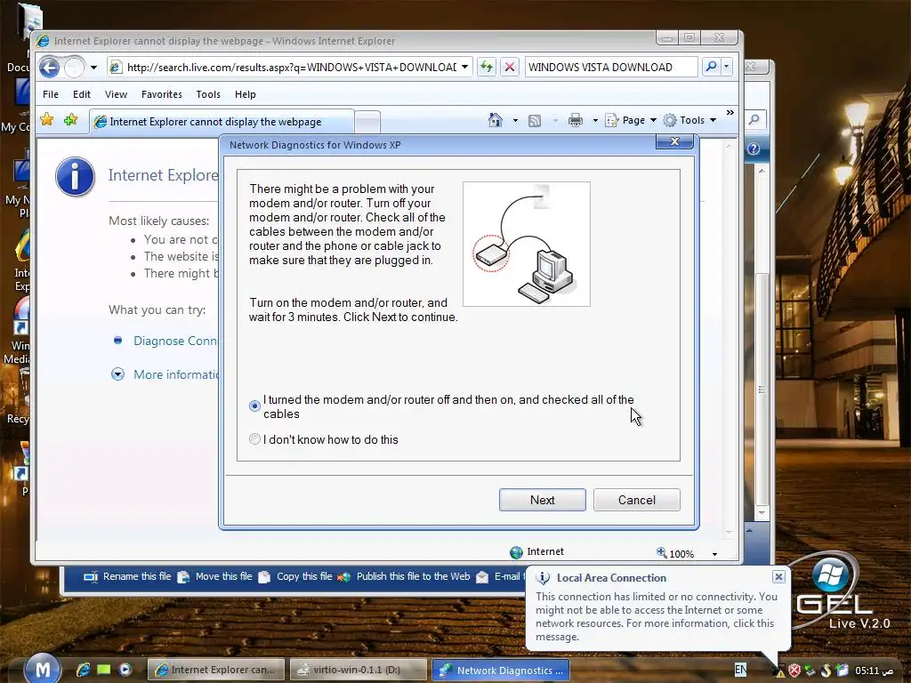Click the network warning tray icon
The height and width of the screenshot is (683, 911).
(x=779, y=671)
